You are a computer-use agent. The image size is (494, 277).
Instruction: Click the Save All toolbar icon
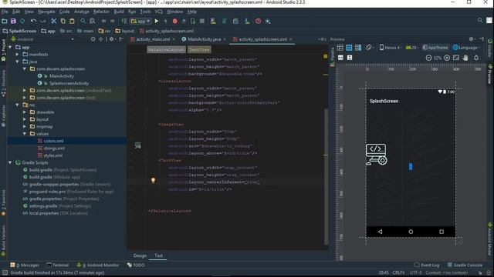13,21
